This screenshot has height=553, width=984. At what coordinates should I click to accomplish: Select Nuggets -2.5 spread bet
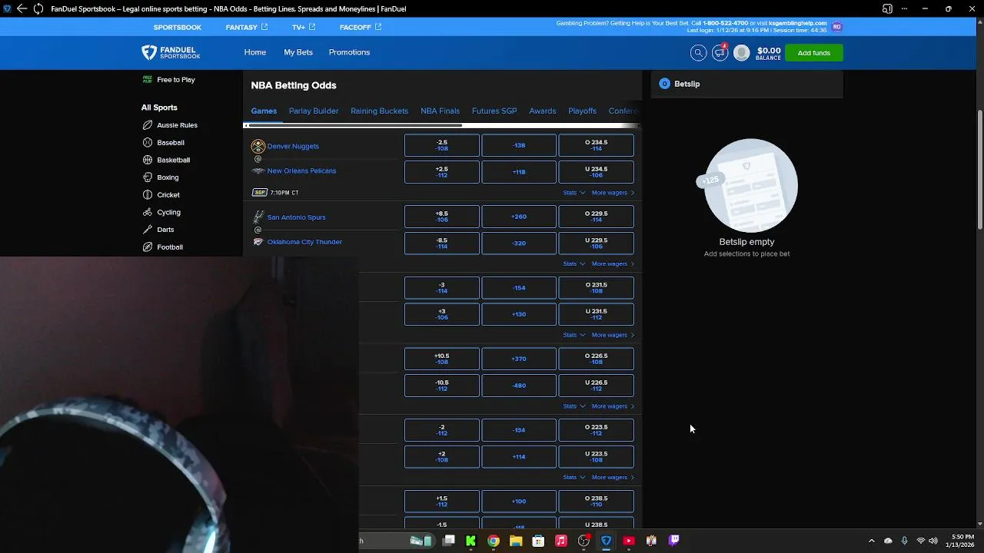(442, 145)
